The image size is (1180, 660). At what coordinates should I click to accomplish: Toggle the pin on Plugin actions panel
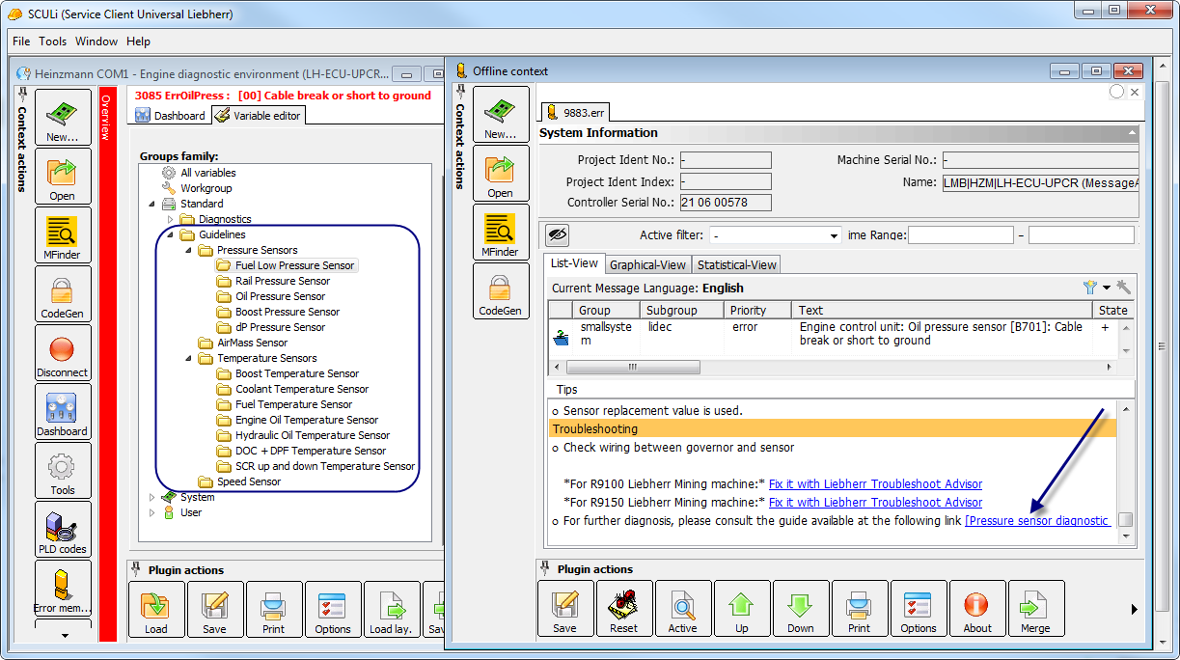(546, 568)
